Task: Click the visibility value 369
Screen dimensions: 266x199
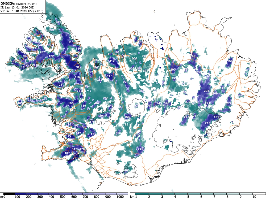Action: 215,93
